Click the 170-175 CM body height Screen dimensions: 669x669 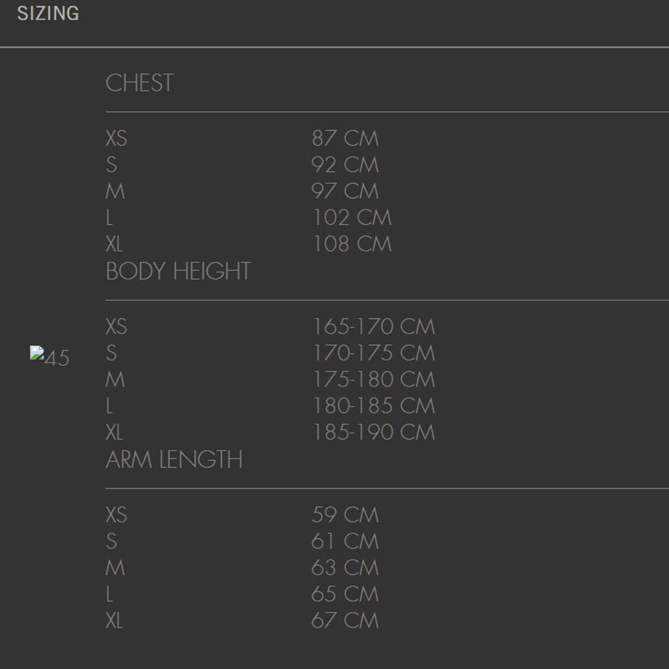pyautogui.click(x=374, y=353)
